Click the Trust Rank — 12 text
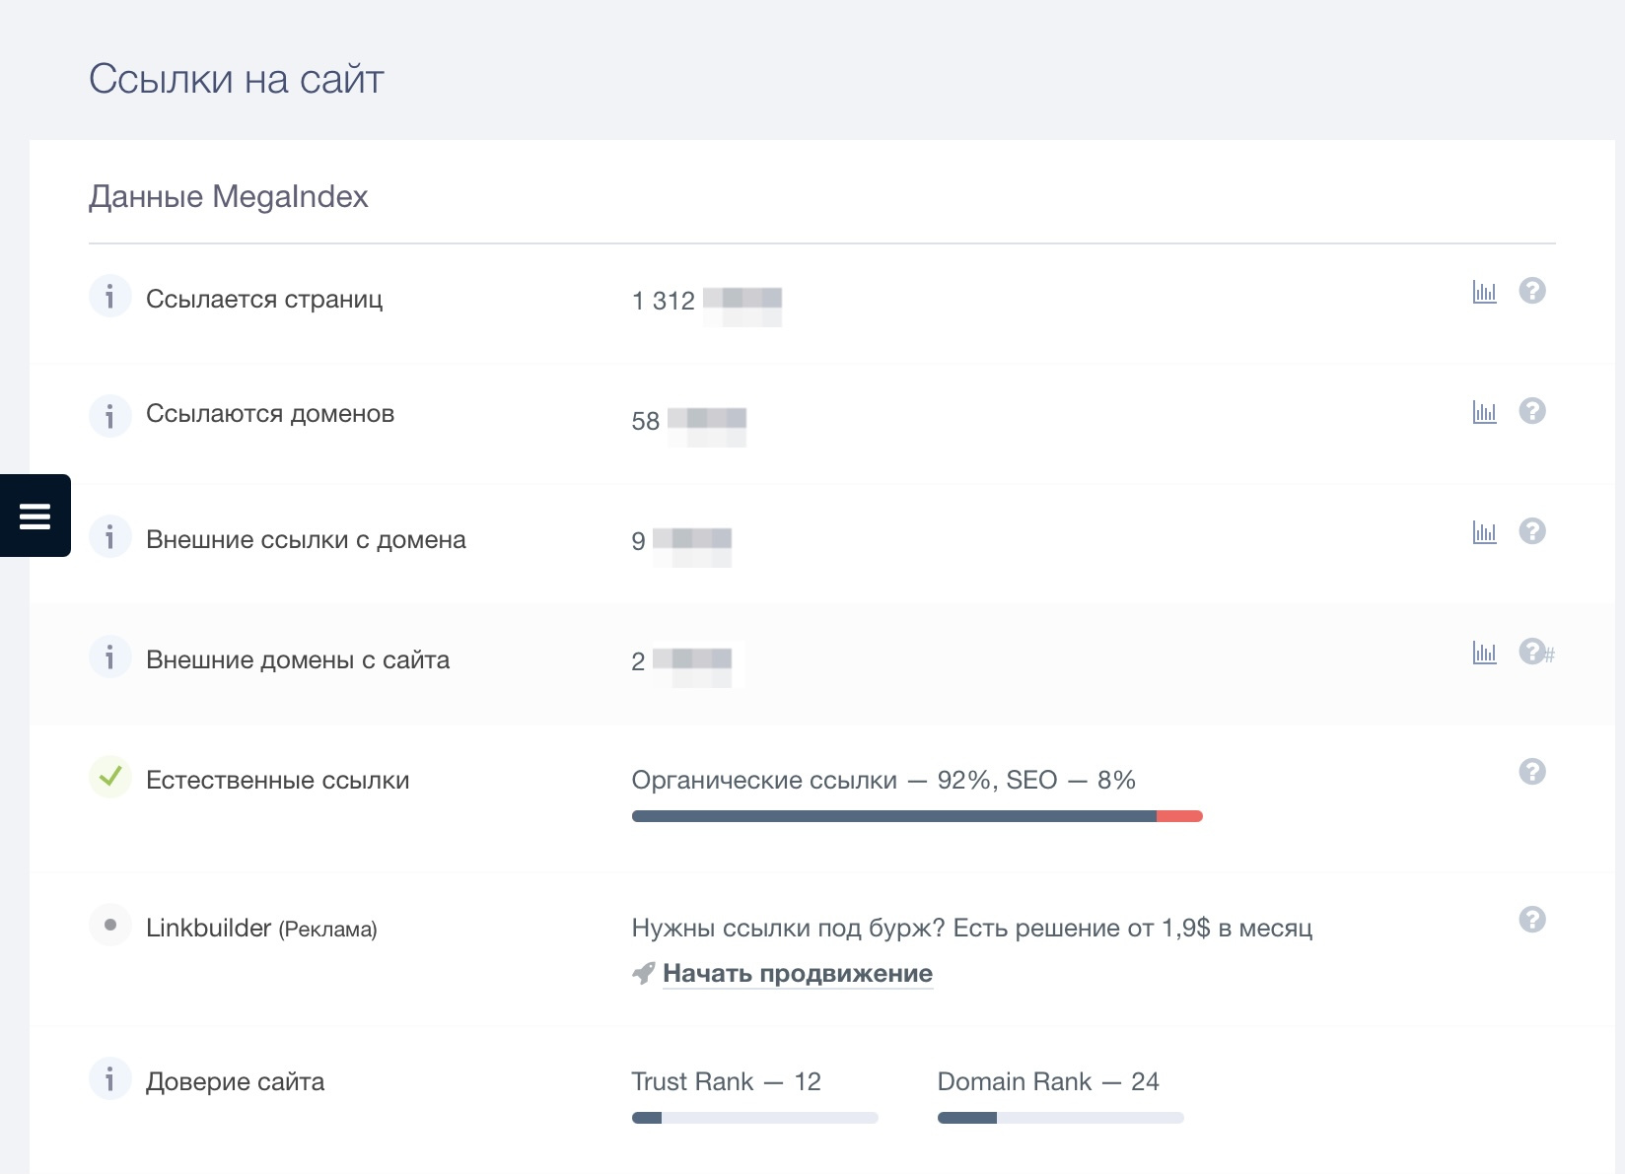The image size is (1625, 1174). (x=727, y=1082)
